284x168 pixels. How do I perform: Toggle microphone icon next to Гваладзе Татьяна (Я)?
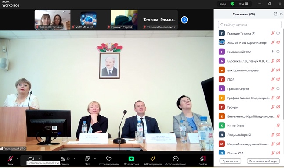click(x=273, y=33)
